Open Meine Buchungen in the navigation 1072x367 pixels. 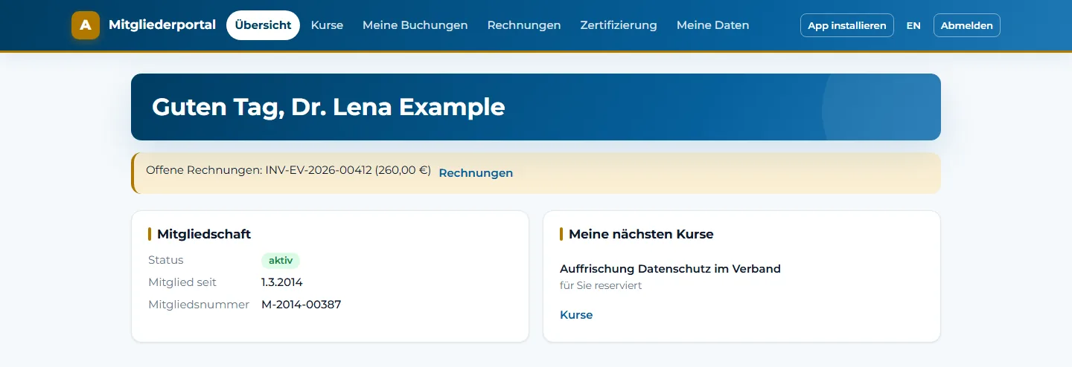415,25
